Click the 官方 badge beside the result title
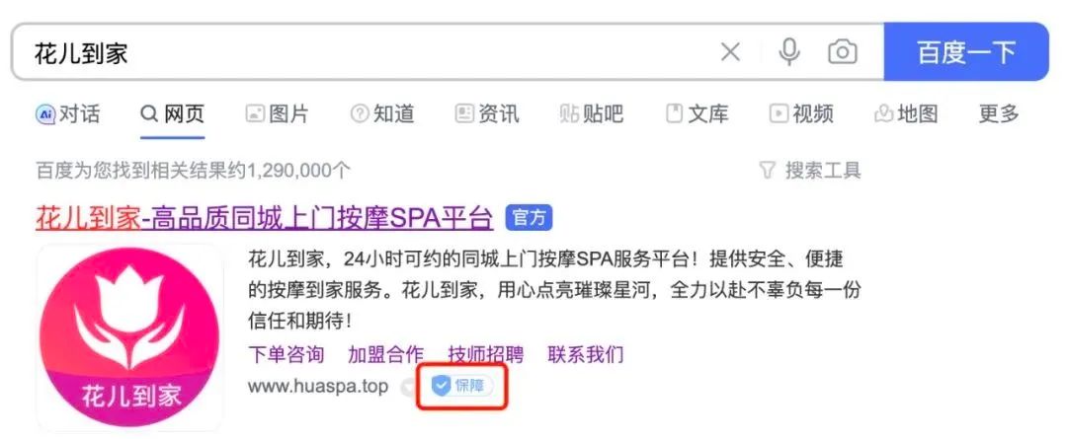 tap(529, 218)
